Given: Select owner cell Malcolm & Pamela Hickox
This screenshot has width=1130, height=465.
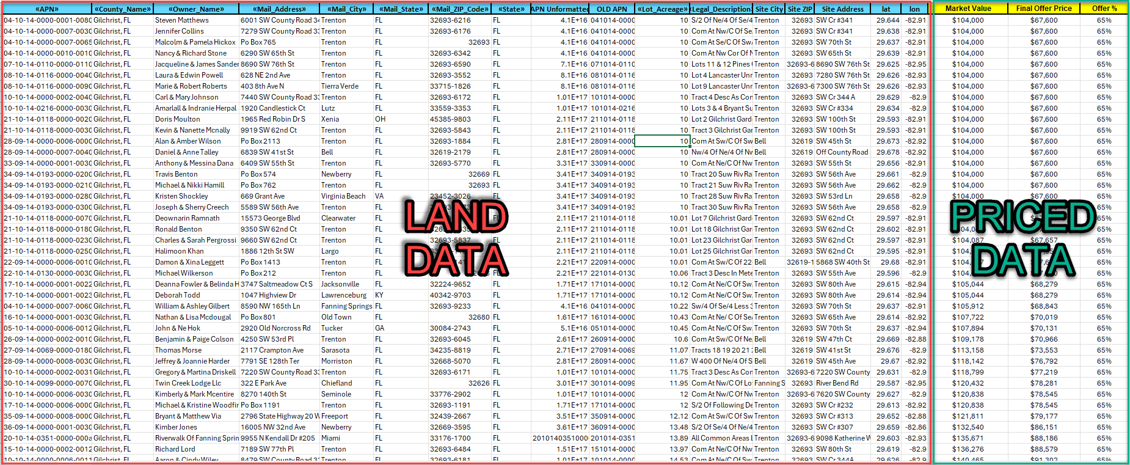Looking at the screenshot, I should click(x=195, y=42).
